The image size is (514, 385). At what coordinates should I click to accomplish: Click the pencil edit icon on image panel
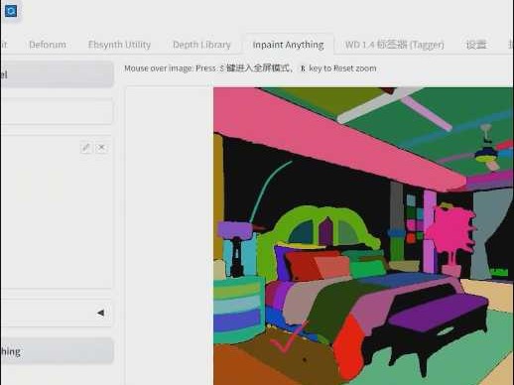point(86,147)
